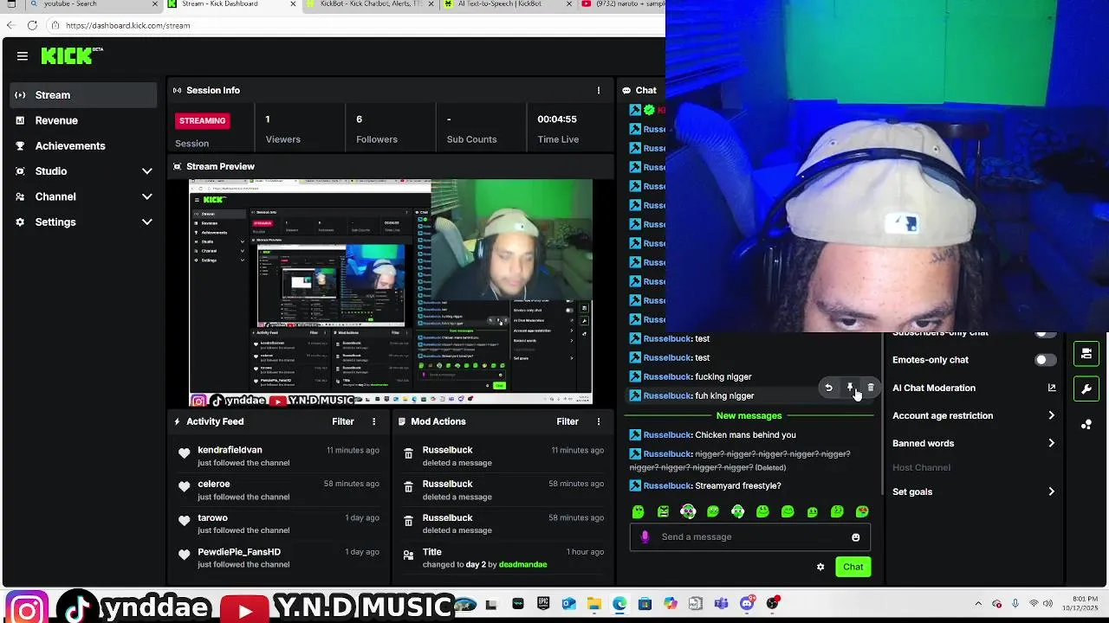Click Russelbuck on the Streamyard freestyle message

click(x=667, y=486)
